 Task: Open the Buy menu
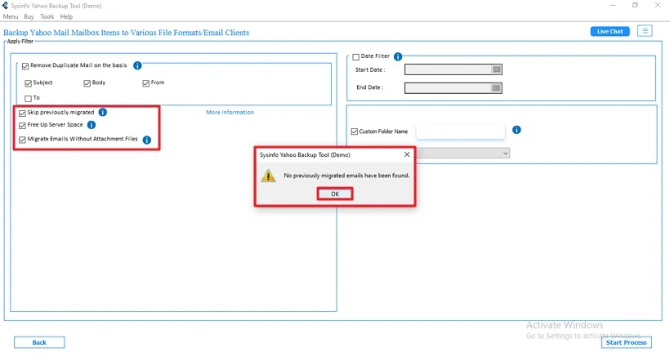tap(29, 16)
